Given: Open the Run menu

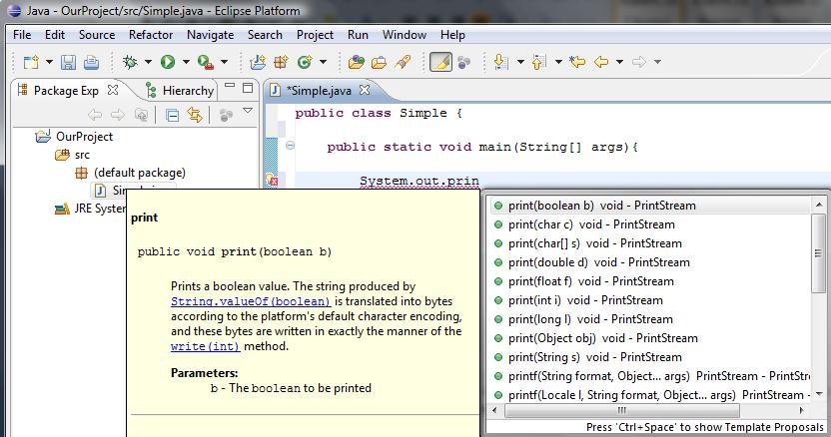Looking at the screenshot, I should pyautogui.click(x=358, y=35).
